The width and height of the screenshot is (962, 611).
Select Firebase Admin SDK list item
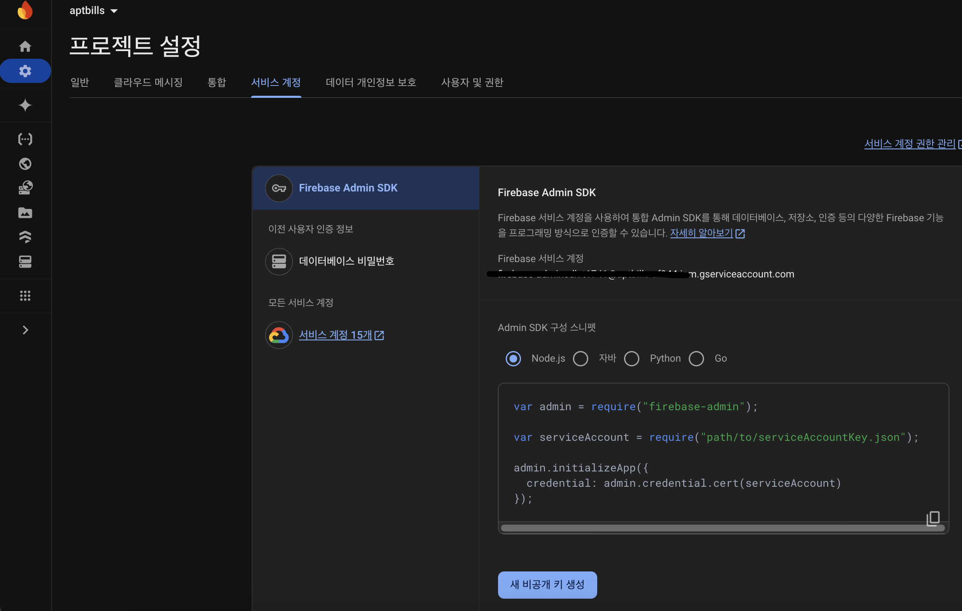click(x=366, y=188)
